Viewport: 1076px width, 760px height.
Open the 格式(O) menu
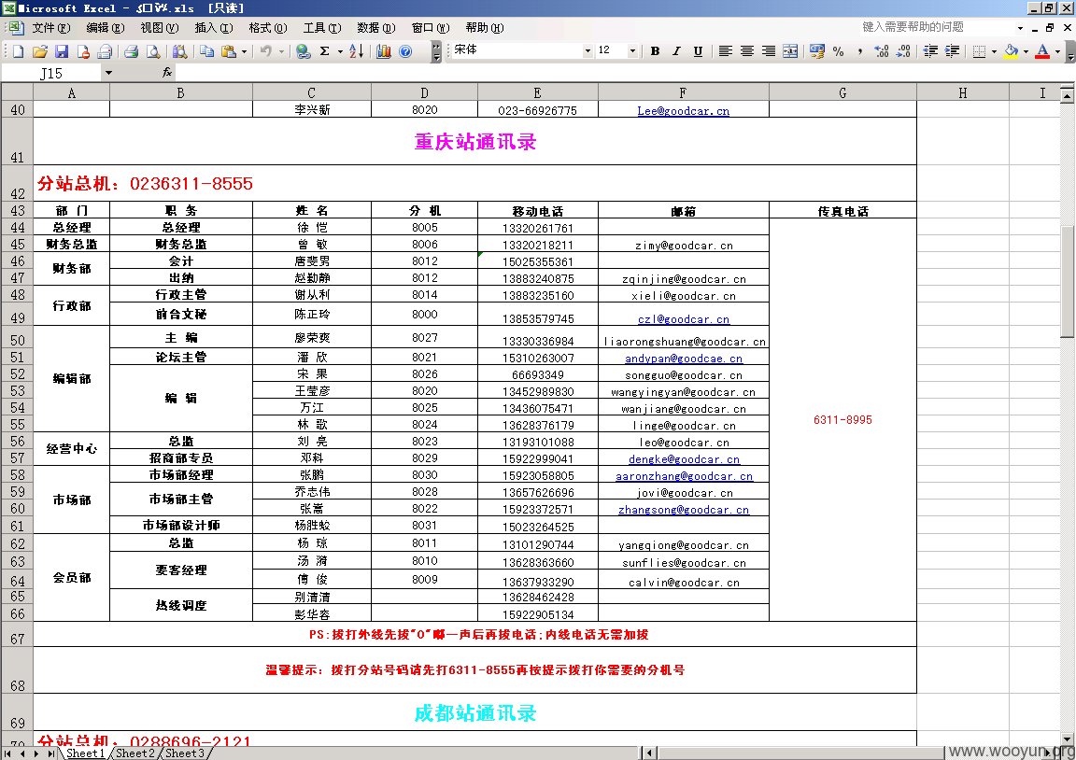[268, 28]
